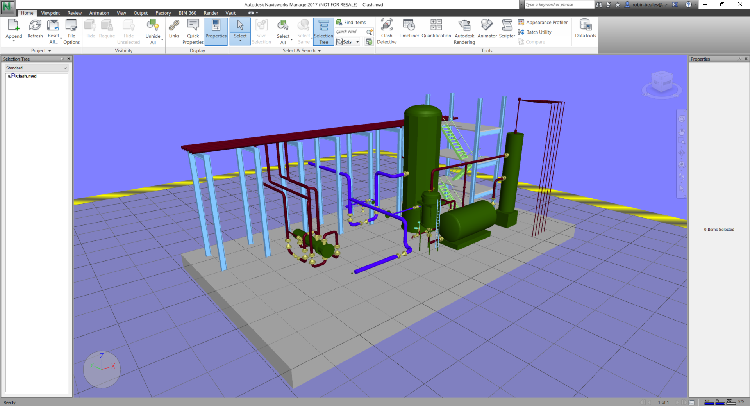Toggle Quick Properties display
Viewport: 750px width, 406px height.
pos(193,31)
